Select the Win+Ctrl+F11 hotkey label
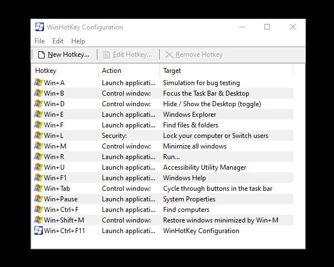Image resolution: width=334 pixels, height=267 pixels. point(65,231)
